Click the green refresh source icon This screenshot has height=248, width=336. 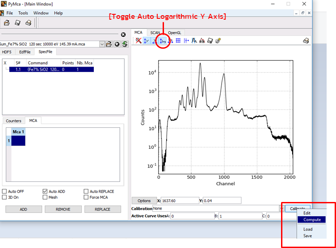point(125,44)
